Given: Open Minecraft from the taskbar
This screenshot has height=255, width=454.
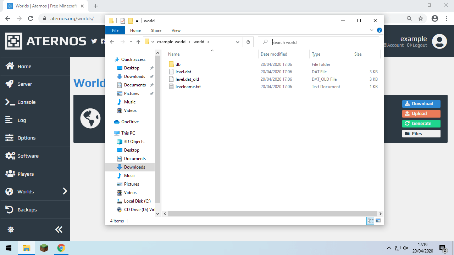Looking at the screenshot, I should pos(44,248).
